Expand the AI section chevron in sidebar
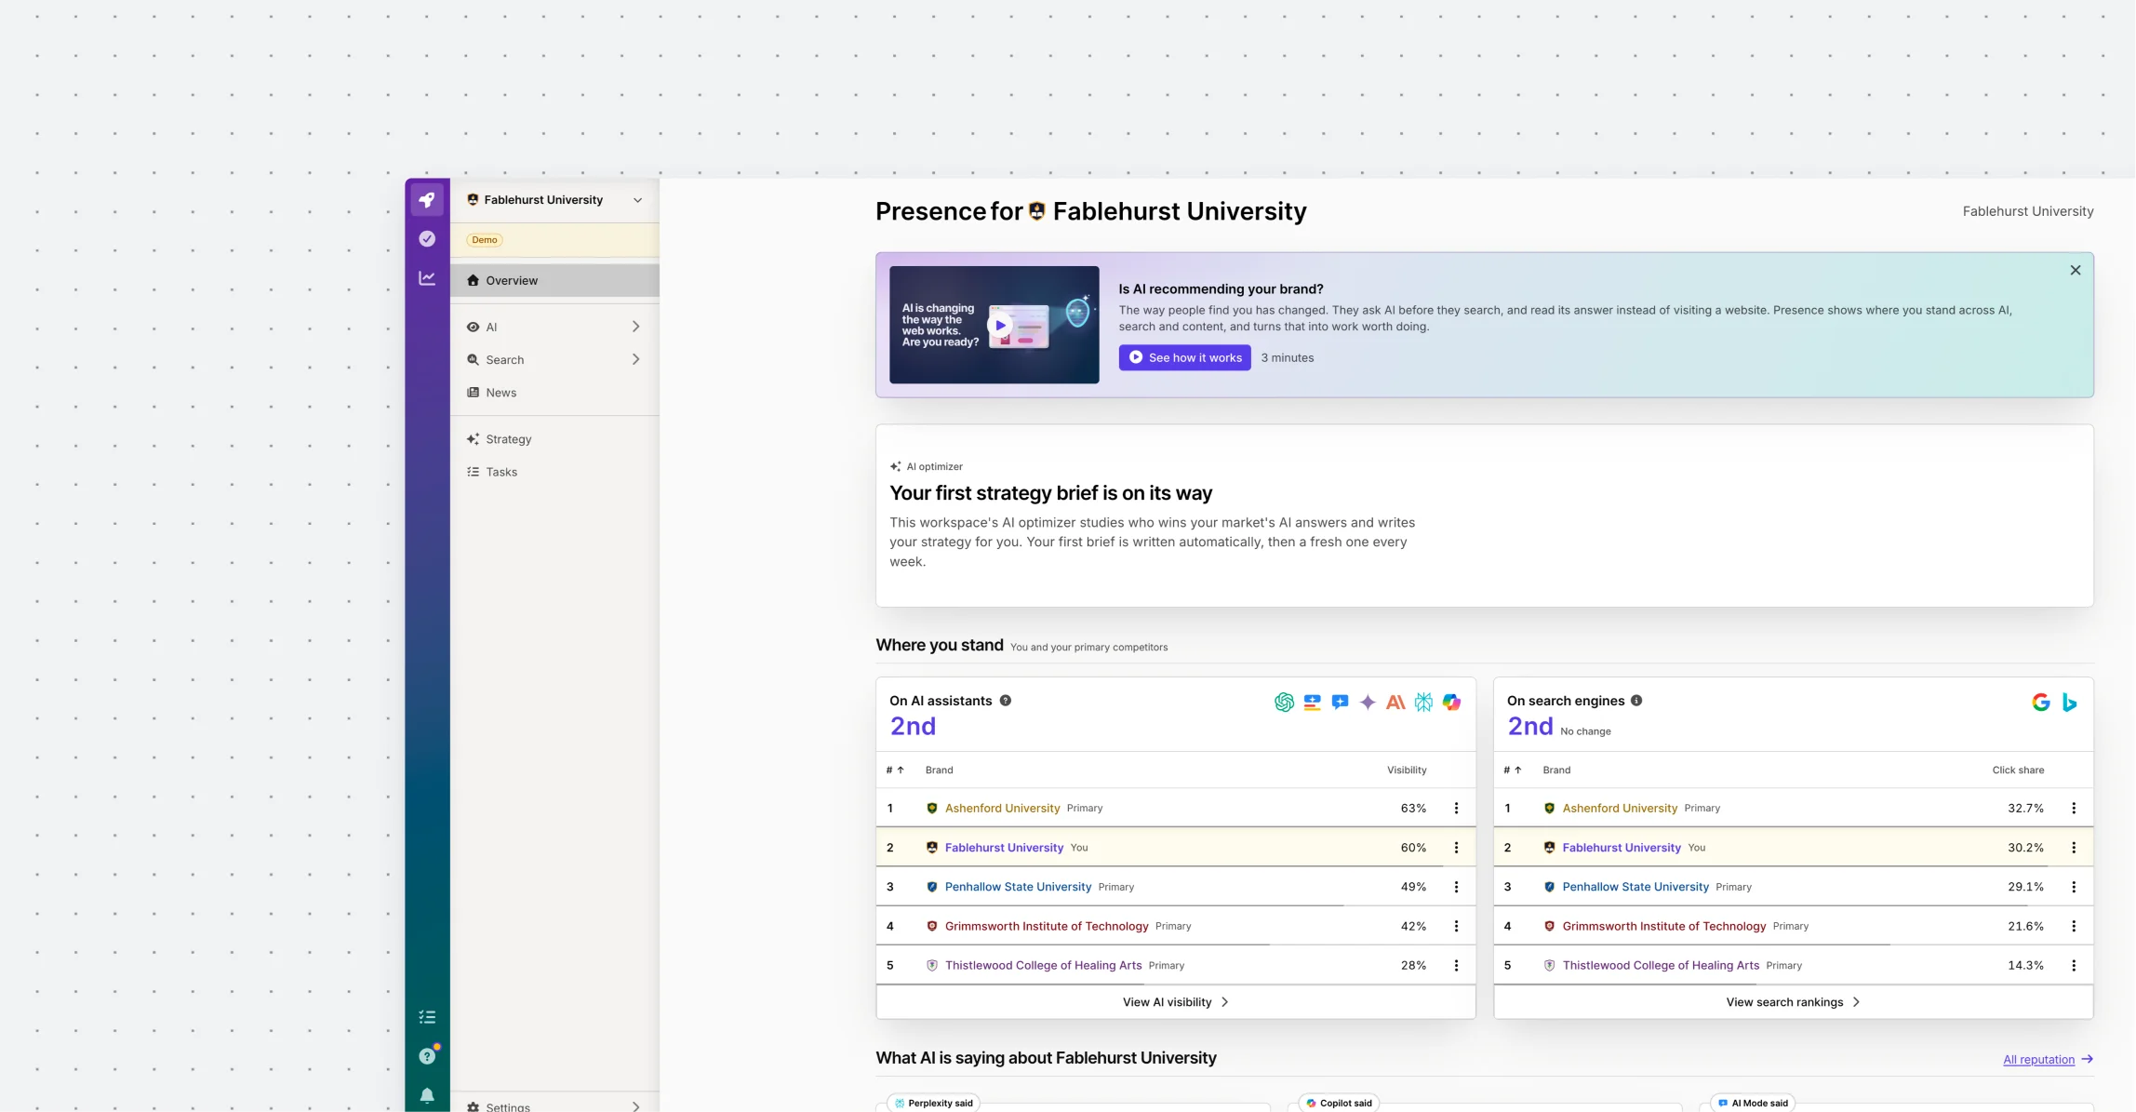This screenshot has width=2136, height=1112. tap(635, 327)
